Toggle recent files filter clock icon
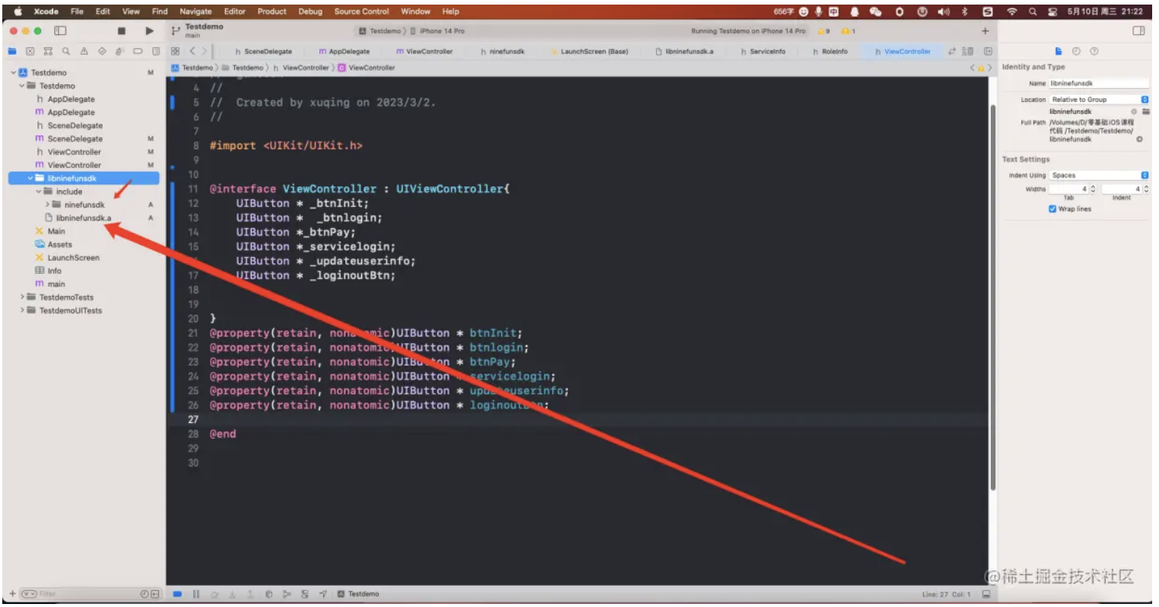 144,593
